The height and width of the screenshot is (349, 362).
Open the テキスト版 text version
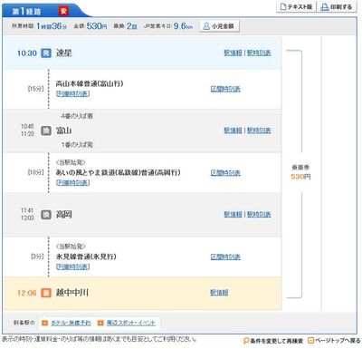tap(296, 7)
